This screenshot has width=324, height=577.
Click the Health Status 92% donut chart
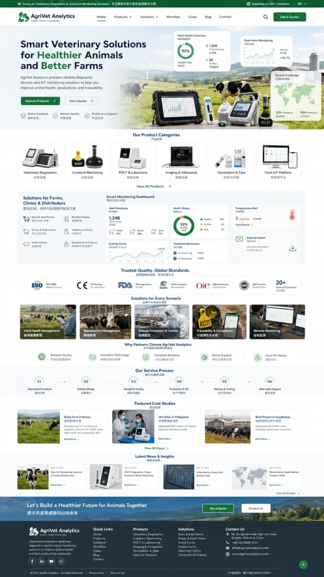[184, 225]
